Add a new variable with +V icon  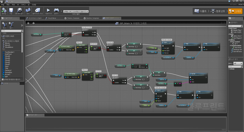click(x=4, y=25)
